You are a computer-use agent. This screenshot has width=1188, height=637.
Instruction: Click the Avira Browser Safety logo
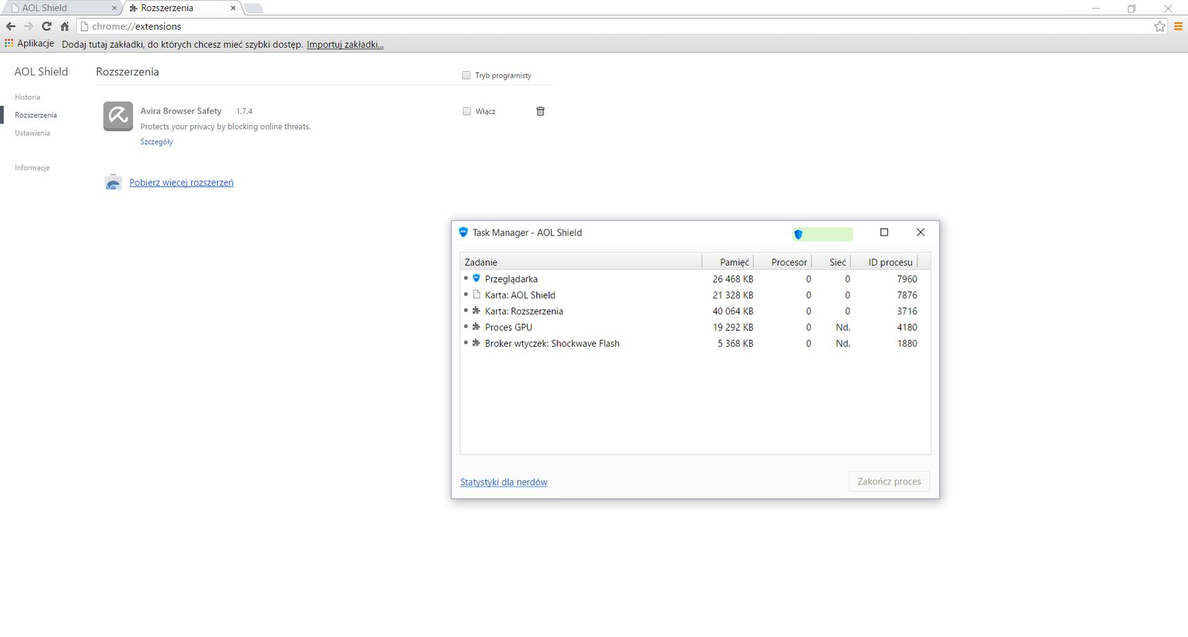click(118, 116)
